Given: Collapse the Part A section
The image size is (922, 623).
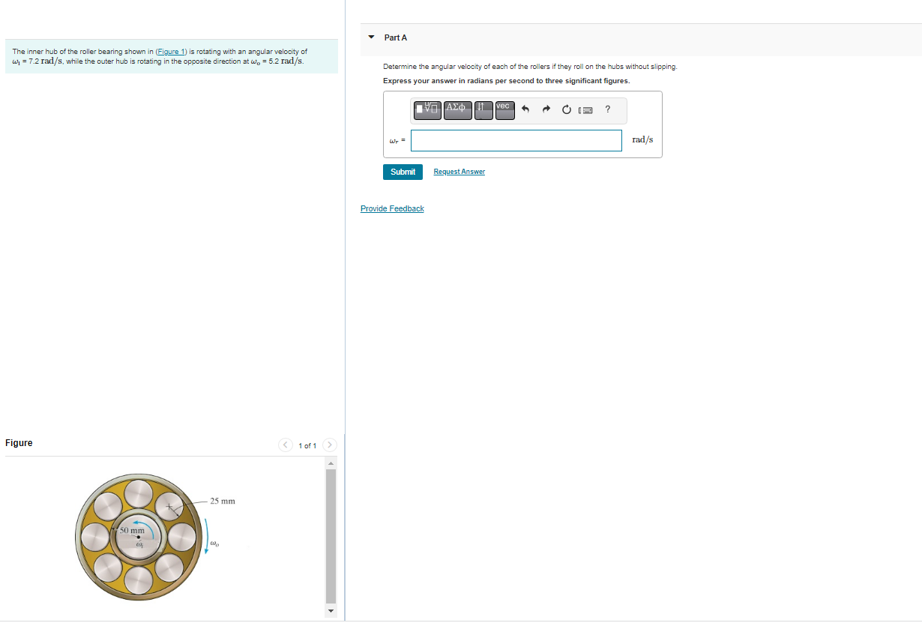Looking at the screenshot, I should pos(371,37).
